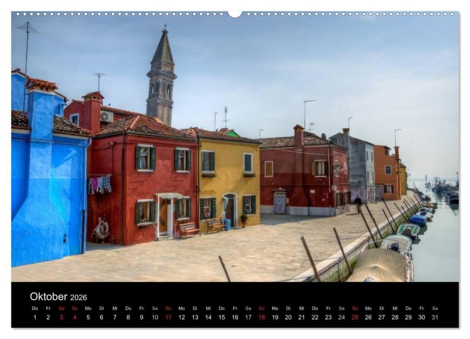Select day 1 in the calendar
The height and width of the screenshot is (339, 470).
click(35, 317)
